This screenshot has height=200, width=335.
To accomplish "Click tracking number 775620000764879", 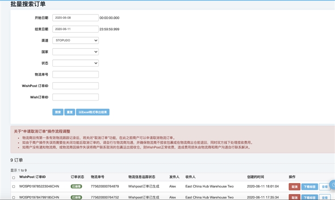I will tap(105, 186).
